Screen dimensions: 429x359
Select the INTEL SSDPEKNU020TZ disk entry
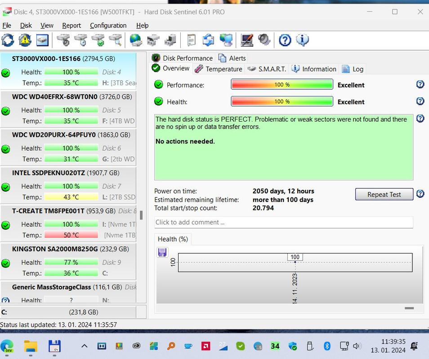coord(68,185)
